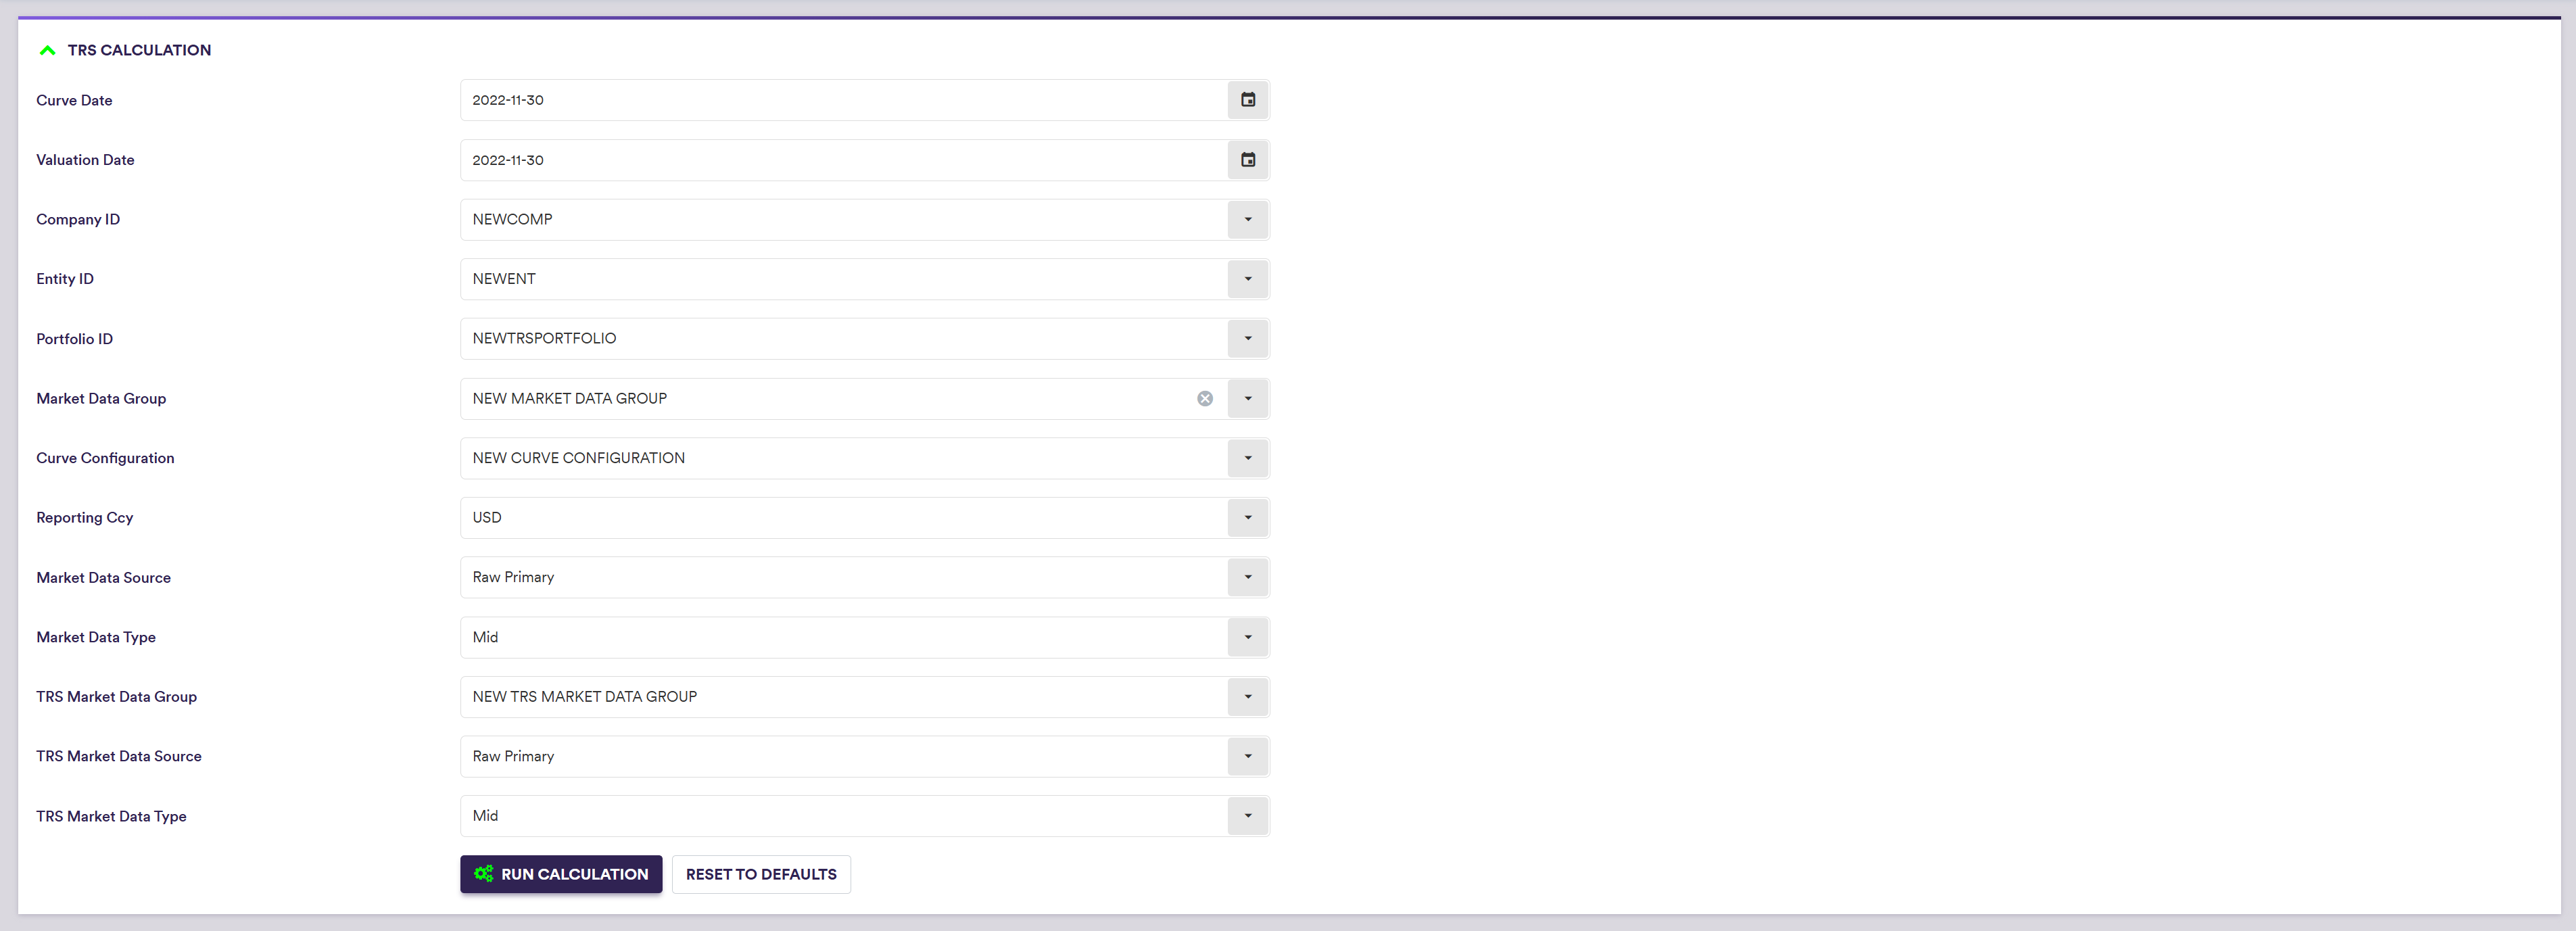Open the TRS Market Data Group dropdown
This screenshot has width=2576, height=931.
(x=1247, y=696)
